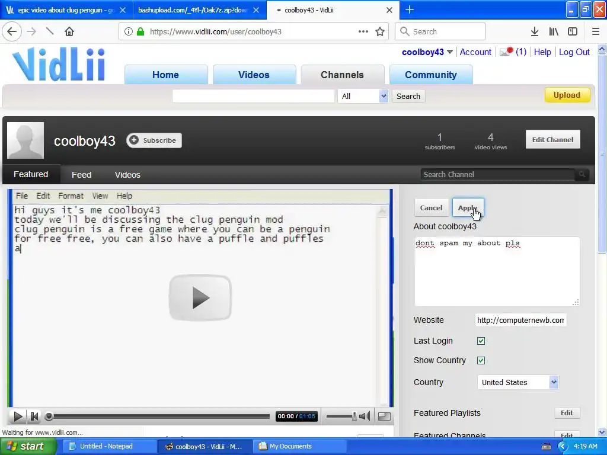
Task: Go back with the browser back arrow
Action: 12,31
